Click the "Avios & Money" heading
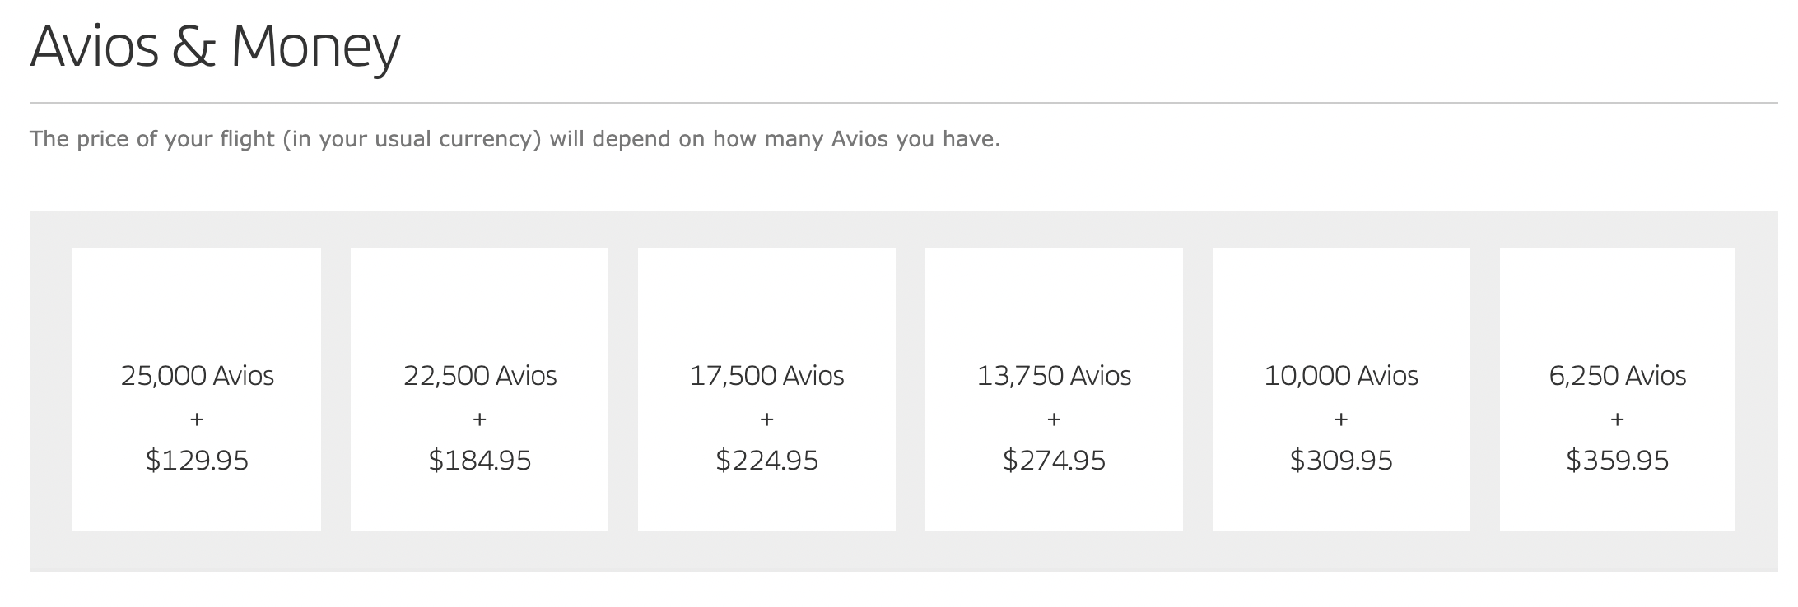This screenshot has width=1798, height=607. tap(215, 48)
